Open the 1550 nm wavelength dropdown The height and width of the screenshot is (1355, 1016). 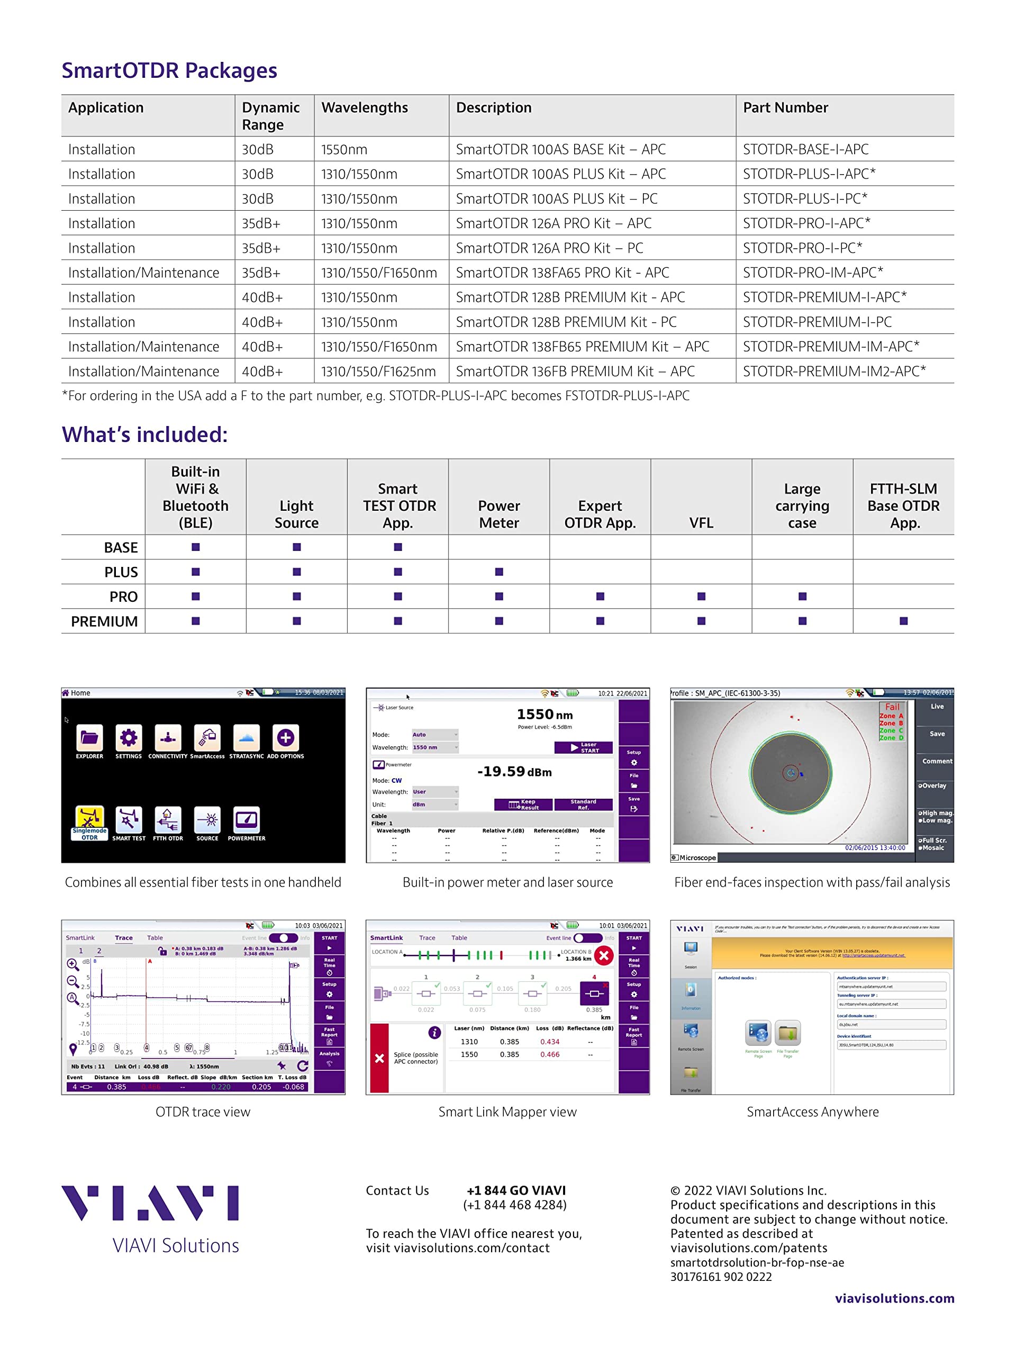[434, 747]
